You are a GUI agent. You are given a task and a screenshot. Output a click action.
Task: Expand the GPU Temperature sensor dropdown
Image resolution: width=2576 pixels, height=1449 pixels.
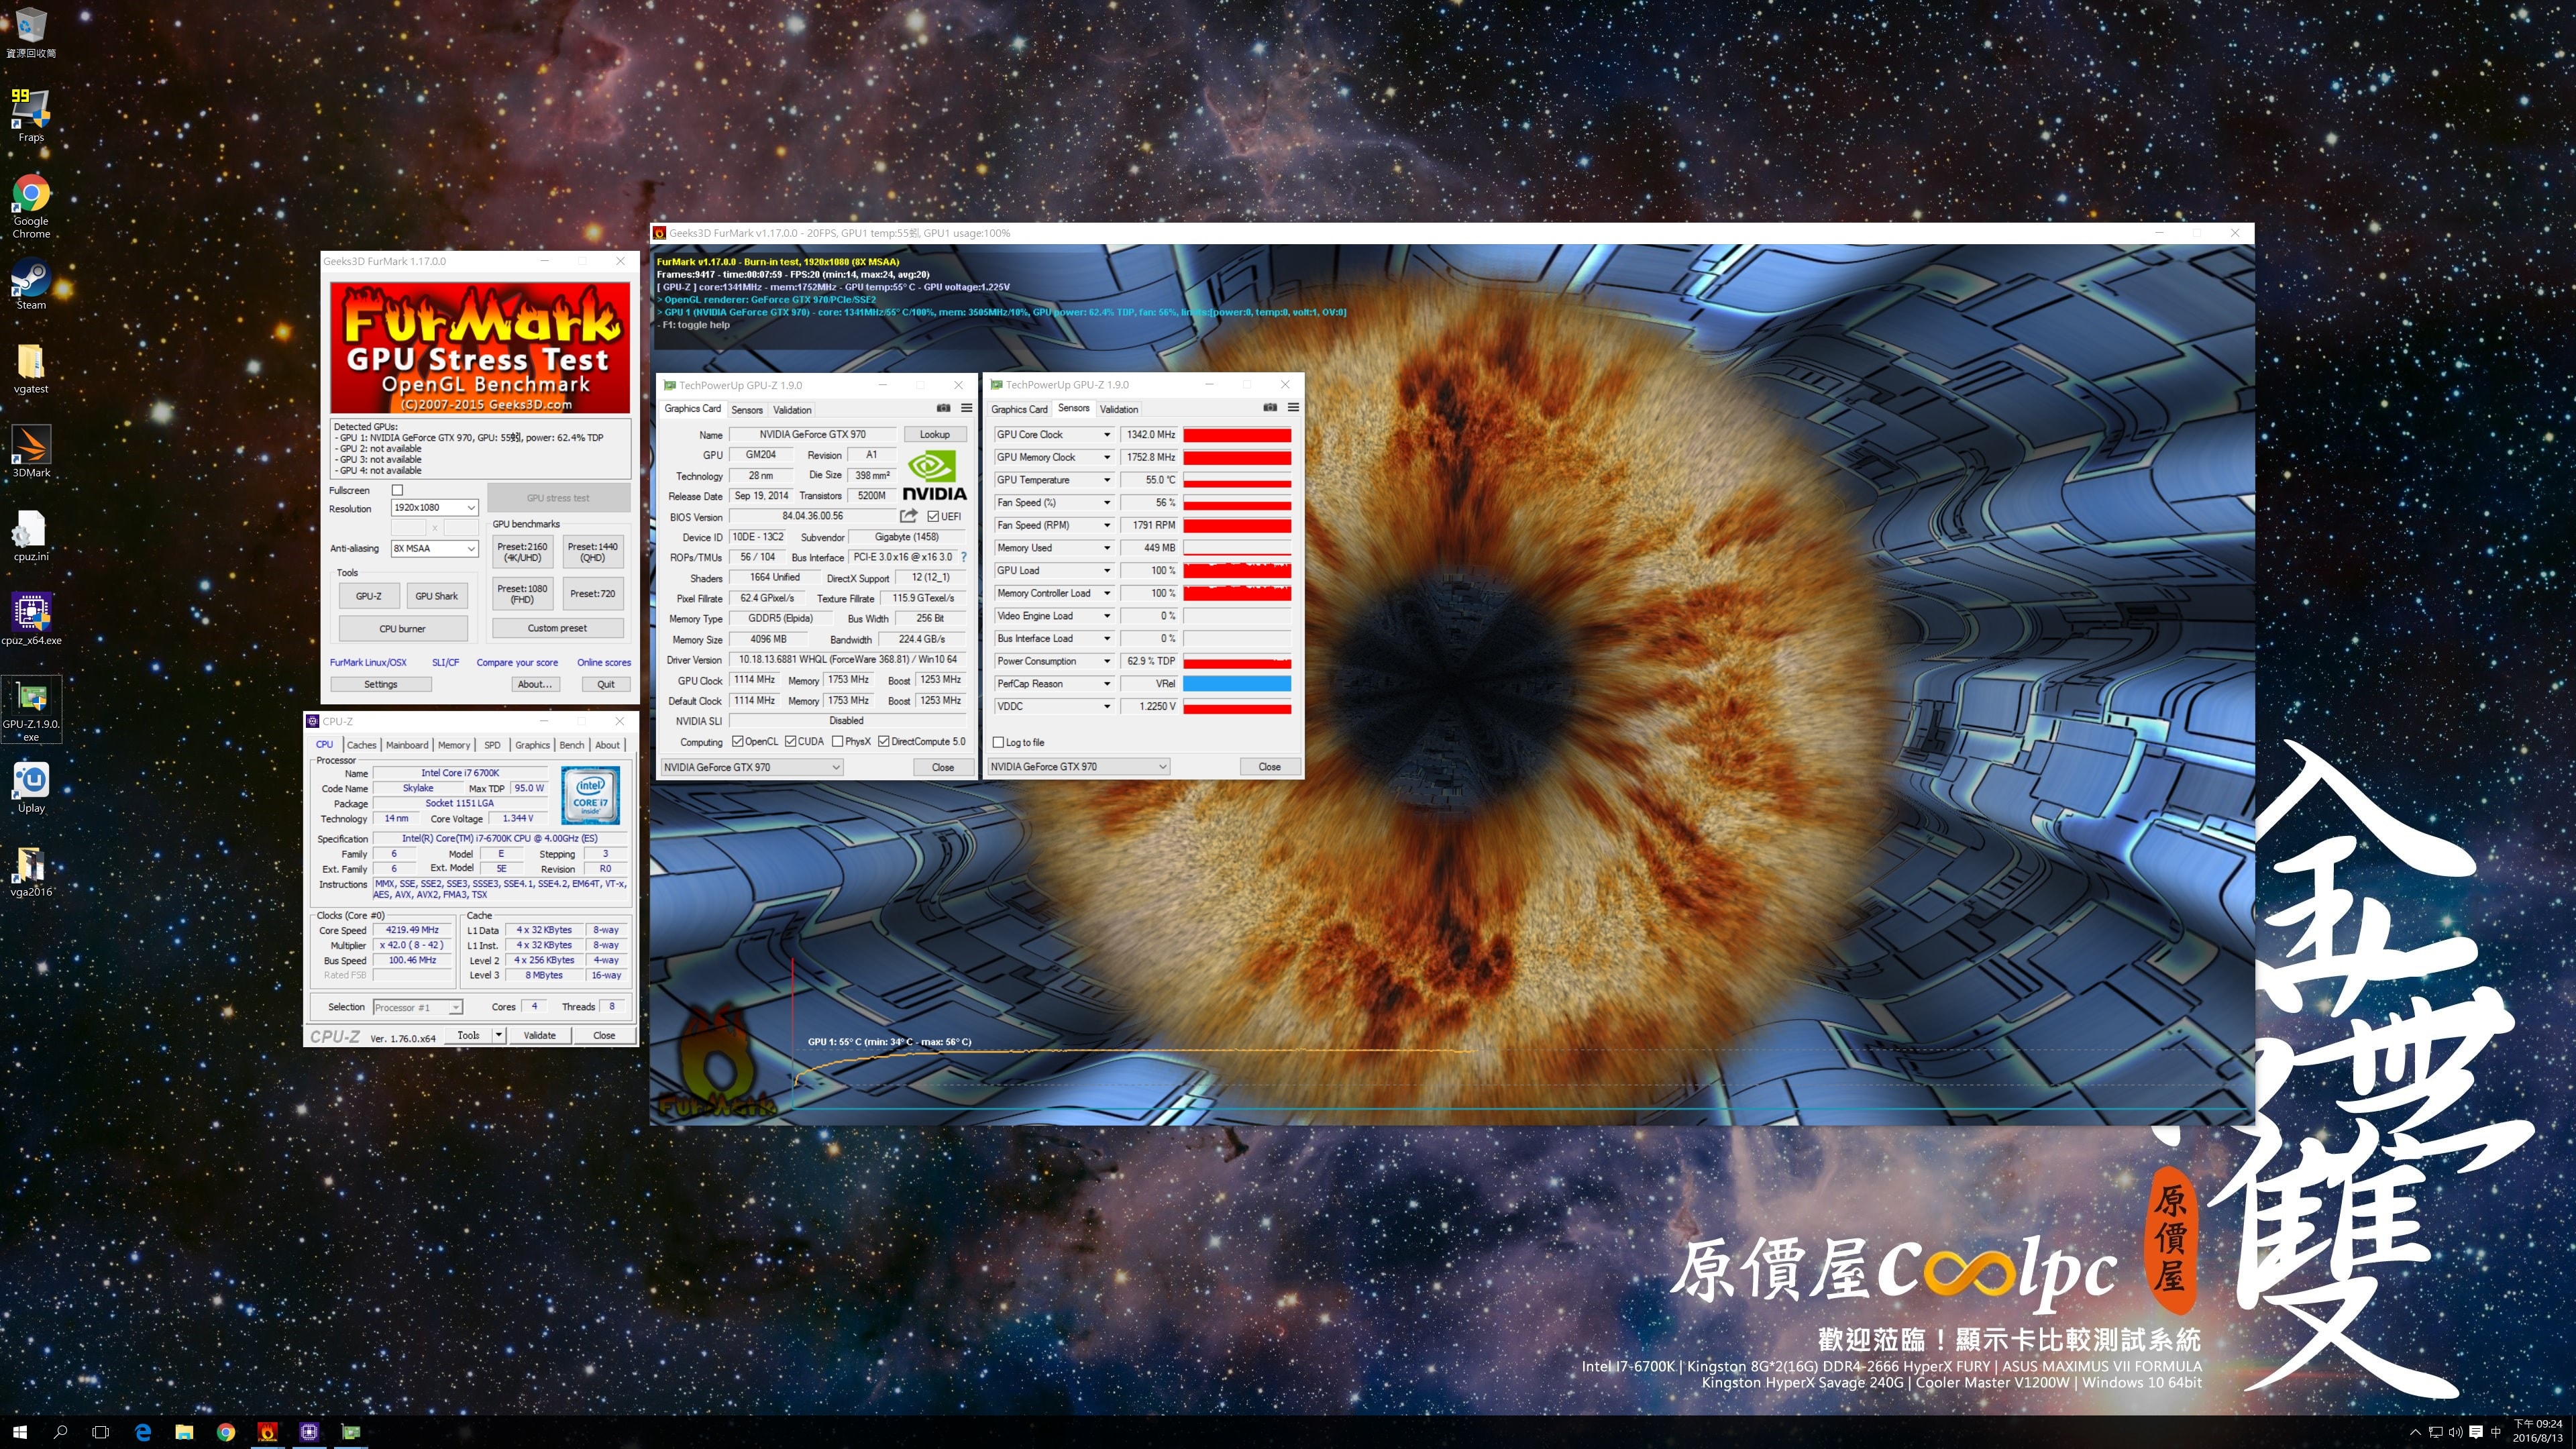pyautogui.click(x=1106, y=480)
